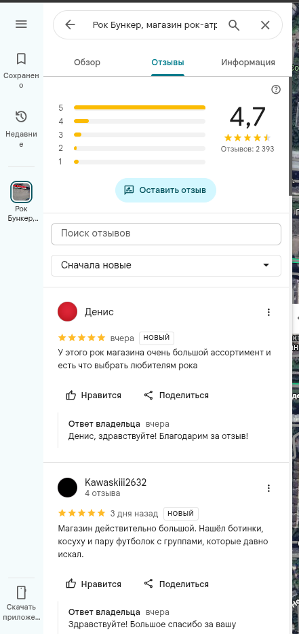Filter reviews by the 5-star rating bar

(140, 107)
